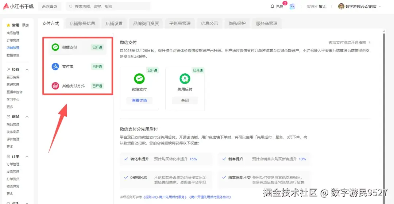
Task: Click the shop avatar picture
Action: click(341, 7)
